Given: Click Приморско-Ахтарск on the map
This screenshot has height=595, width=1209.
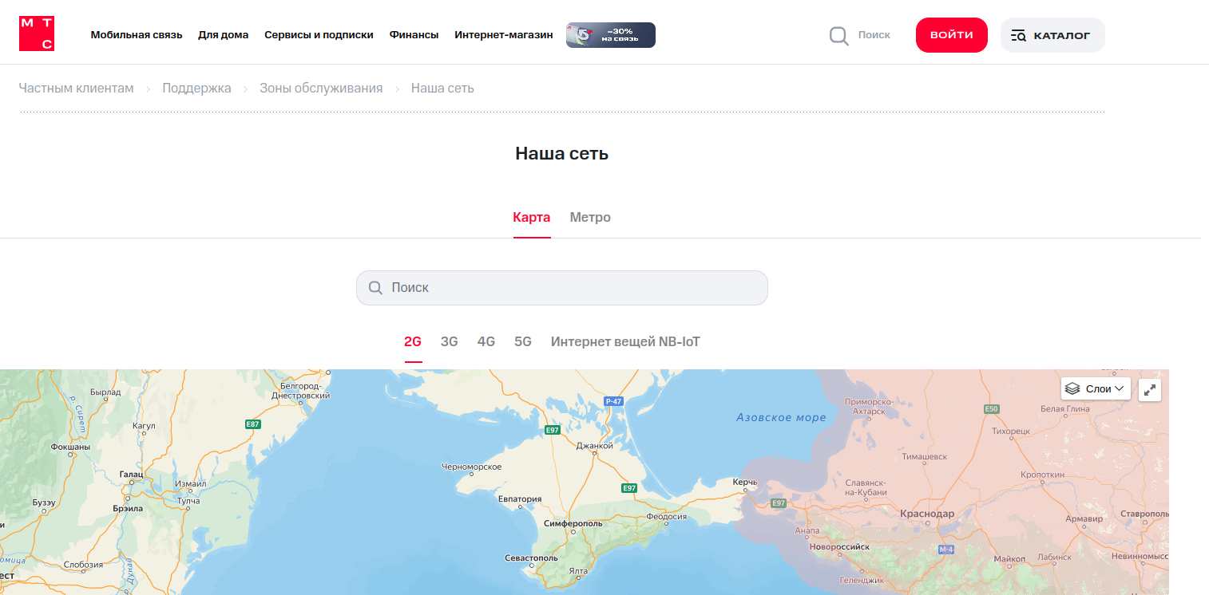Looking at the screenshot, I should 868,407.
